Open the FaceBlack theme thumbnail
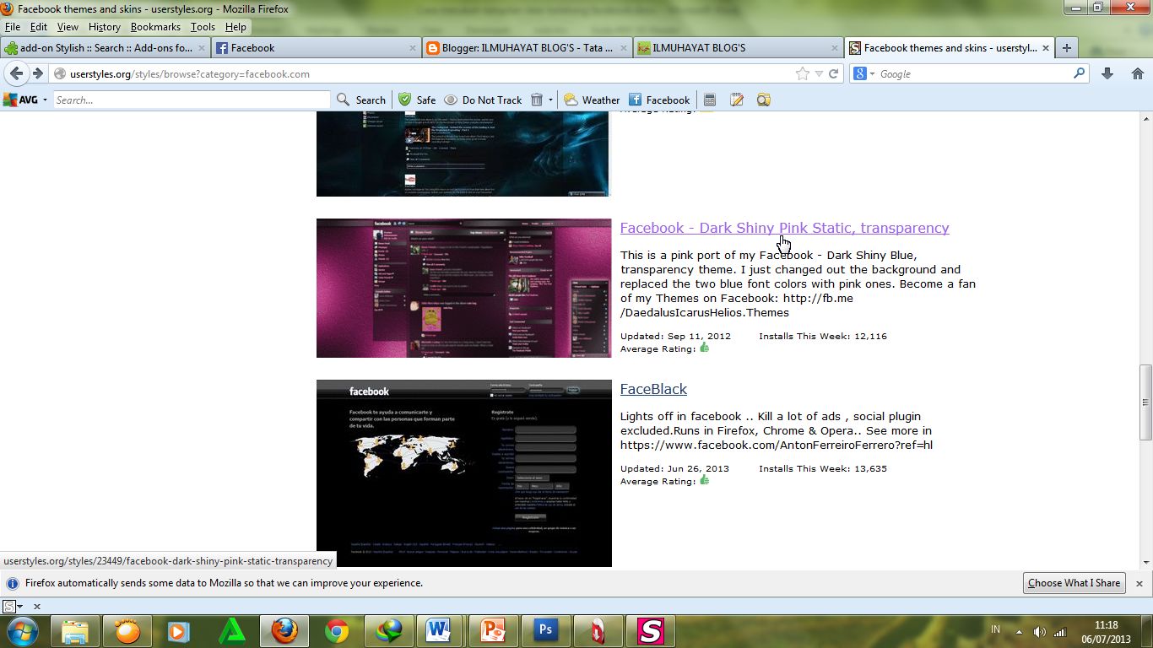1153x648 pixels. (x=463, y=472)
